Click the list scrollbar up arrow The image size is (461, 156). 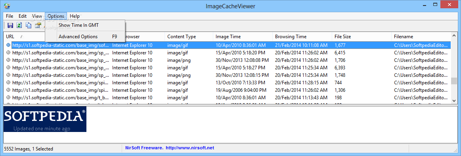[454, 35]
